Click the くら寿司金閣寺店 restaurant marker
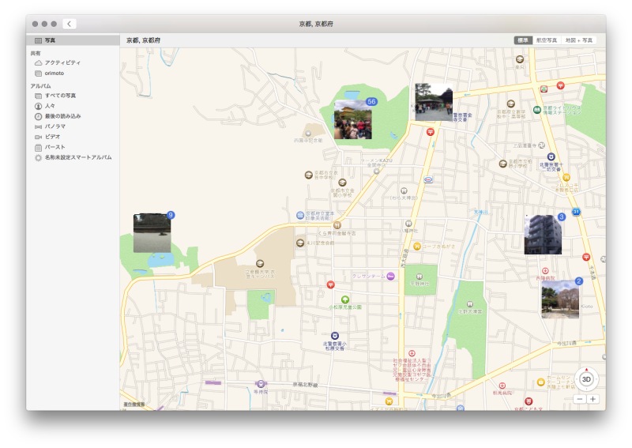 [337, 225]
